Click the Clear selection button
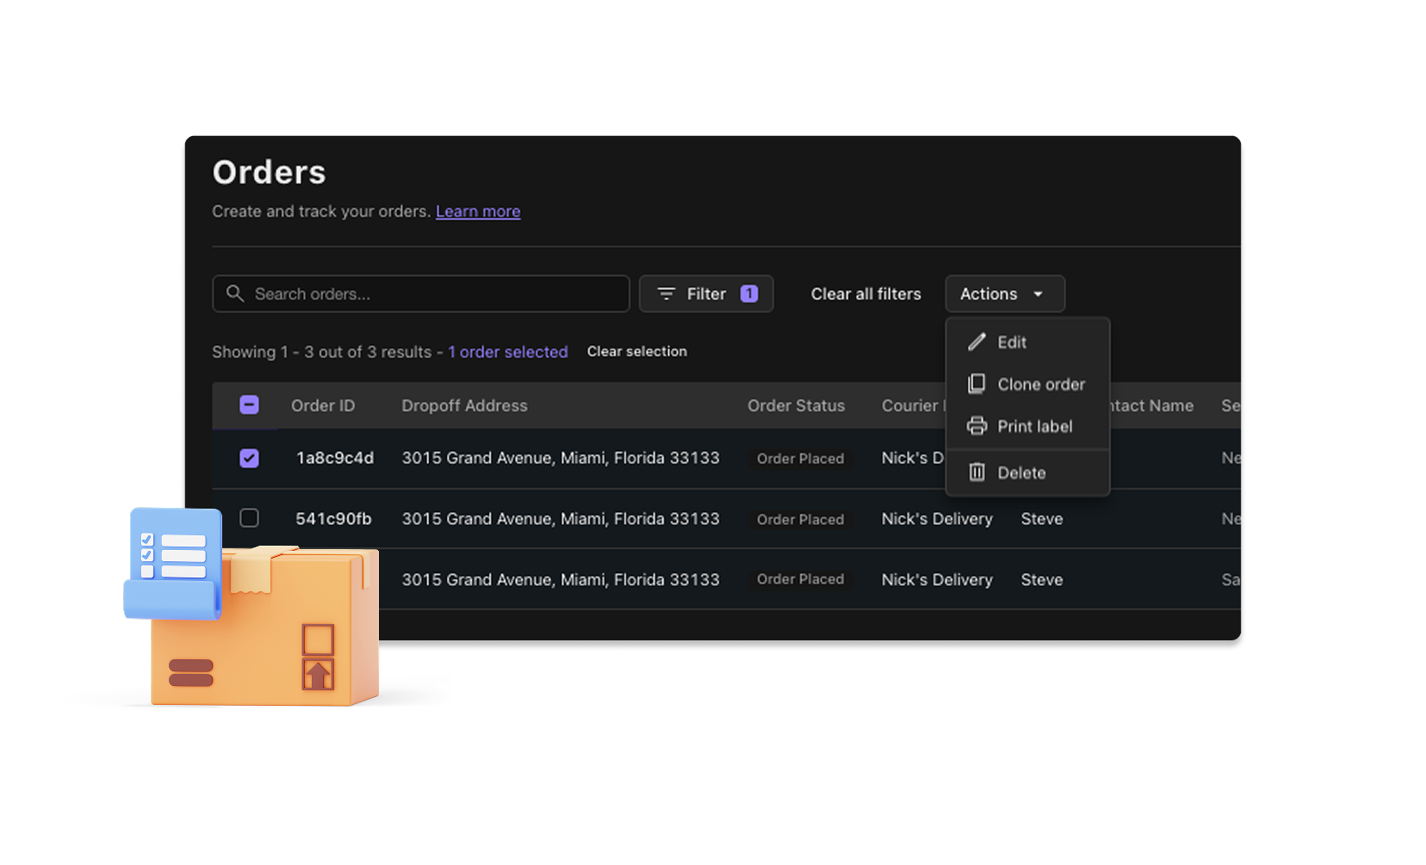This screenshot has height=865, width=1426. pyautogui.click(x=636, y=351)
